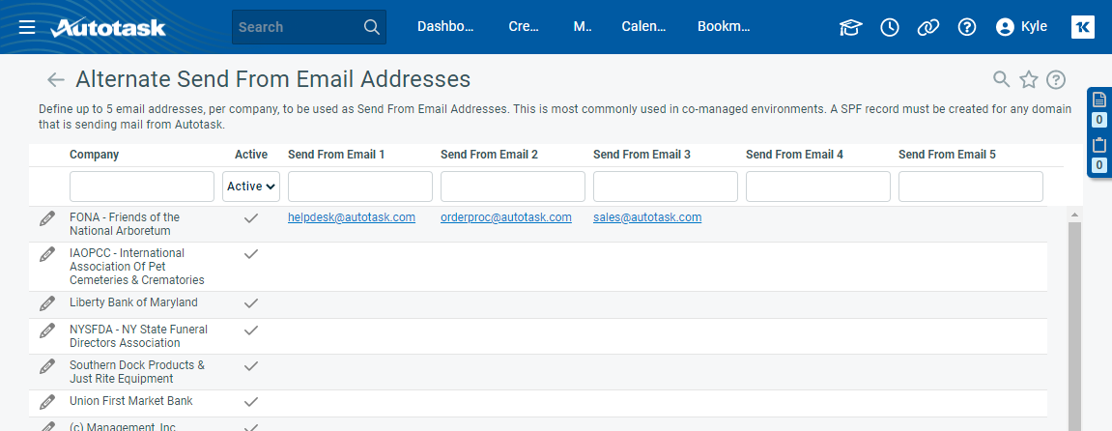1112x431 pixels.
Task: Toggle Active checkmark for Southern Dock Products
Action: 251,366
